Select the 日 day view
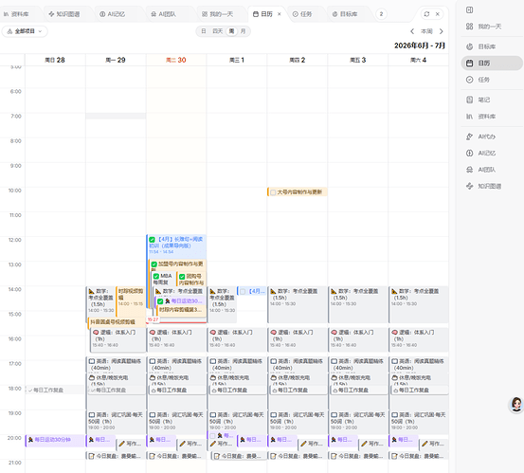Image resolution: width=524 pixels, height=473 pixels. coord(204,31)
